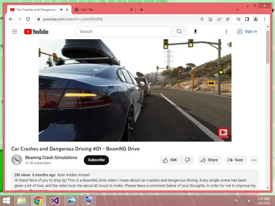Click the page vertical scrollbar thumb
The image size is (275, 206).
[268, 47]
